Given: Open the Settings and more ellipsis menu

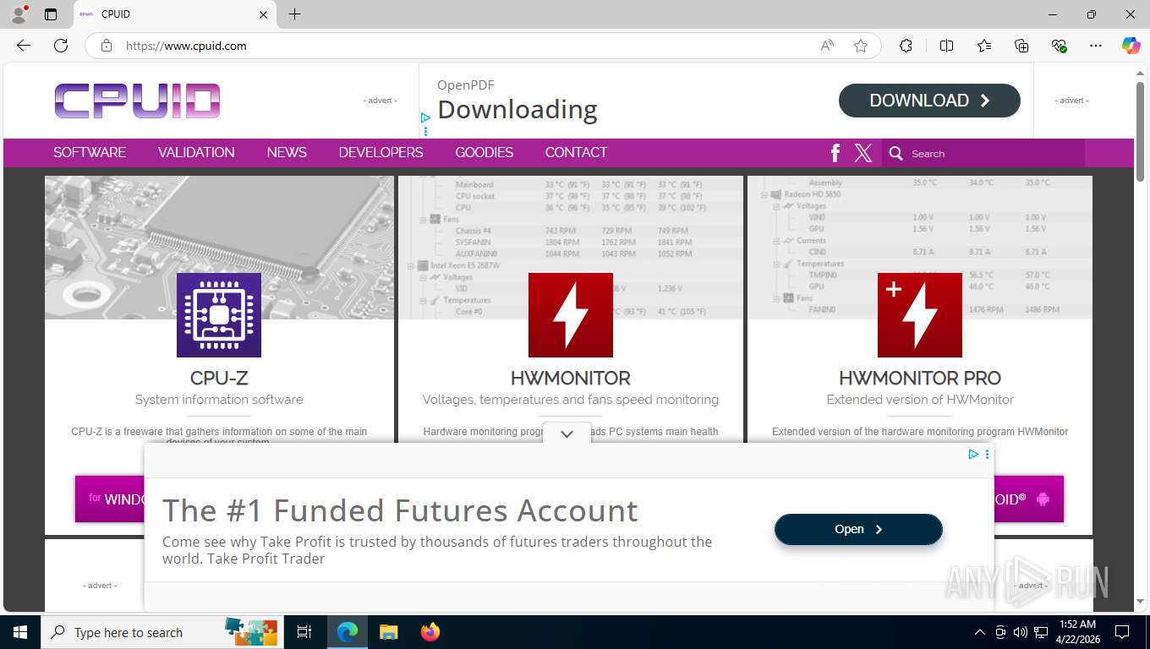Looking at the screenshot, I should (x=1096, y=46).
